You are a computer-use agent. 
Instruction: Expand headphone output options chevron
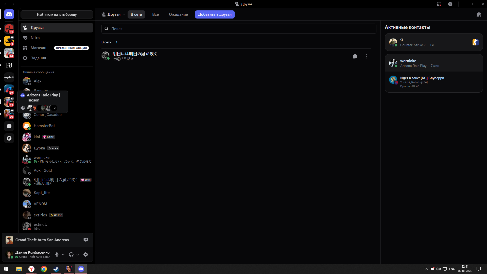[78, 254]
